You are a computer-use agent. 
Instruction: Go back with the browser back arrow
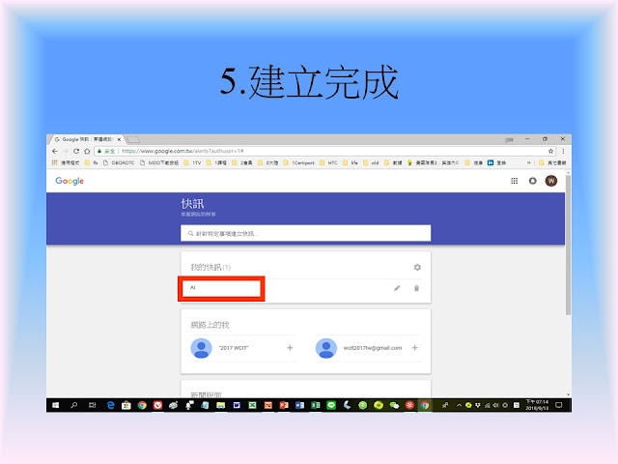(55, 151)
